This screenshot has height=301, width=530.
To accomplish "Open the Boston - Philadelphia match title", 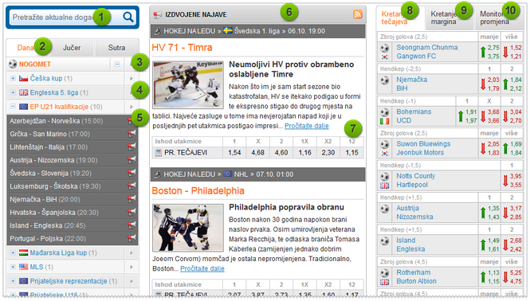I will click(x=198, y=191).
